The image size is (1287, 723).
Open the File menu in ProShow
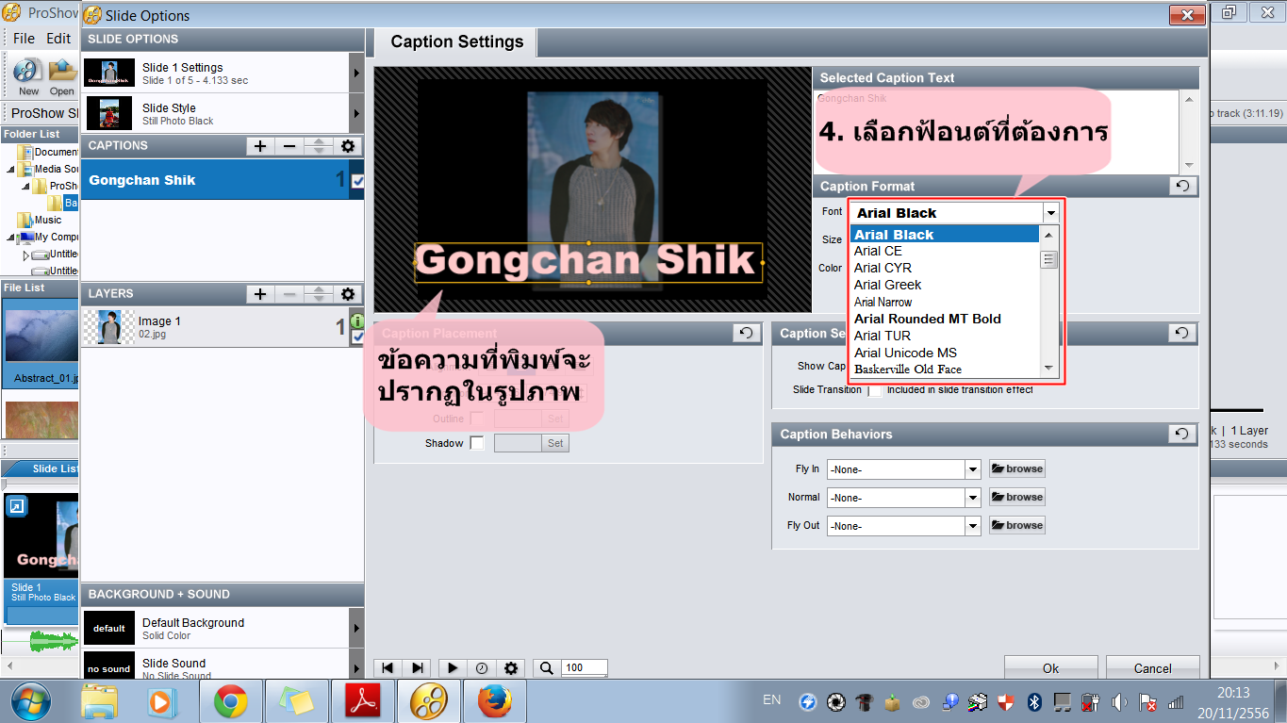24,39
